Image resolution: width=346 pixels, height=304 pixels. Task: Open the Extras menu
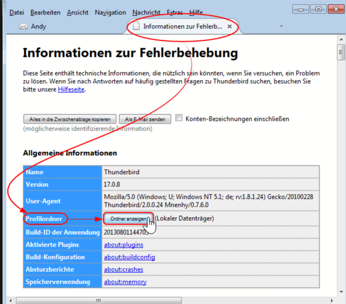coord(175,12)
